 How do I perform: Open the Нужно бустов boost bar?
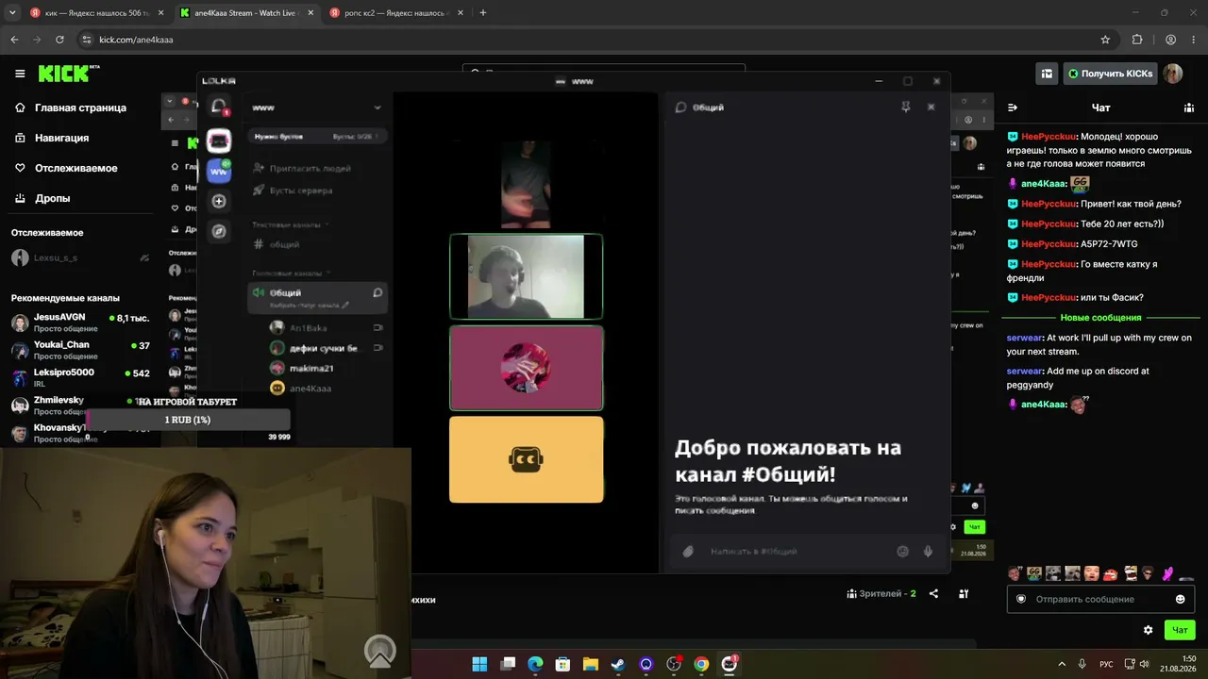point(315,137)
